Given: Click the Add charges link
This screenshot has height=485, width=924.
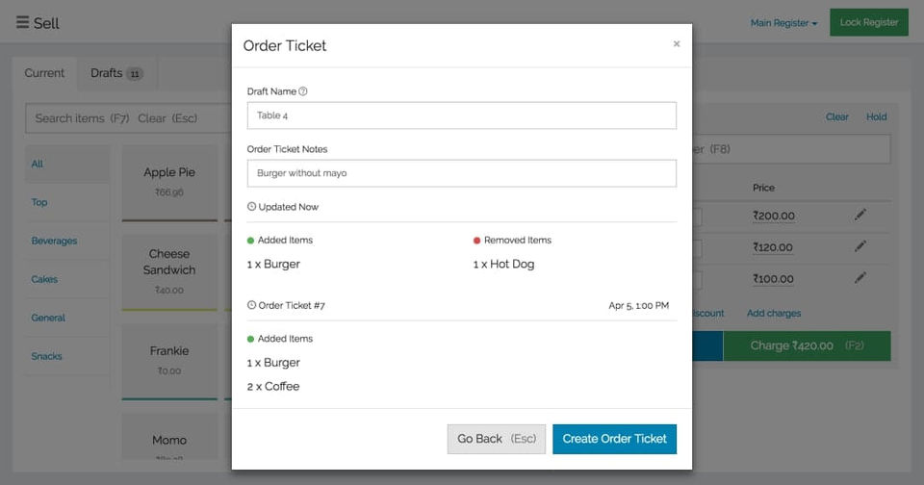Looking at the screenshot, I should [x=773, y=313].
